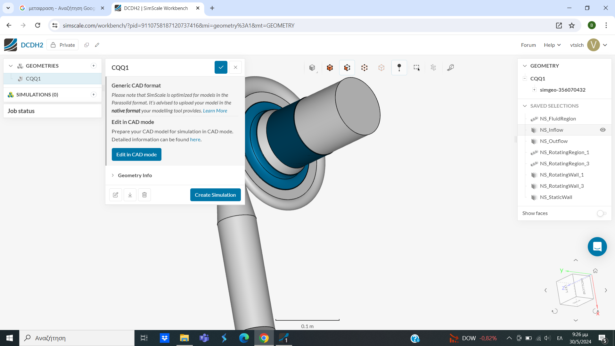
Task: Click the delete geometry trash icon
Action: point(144,195)
